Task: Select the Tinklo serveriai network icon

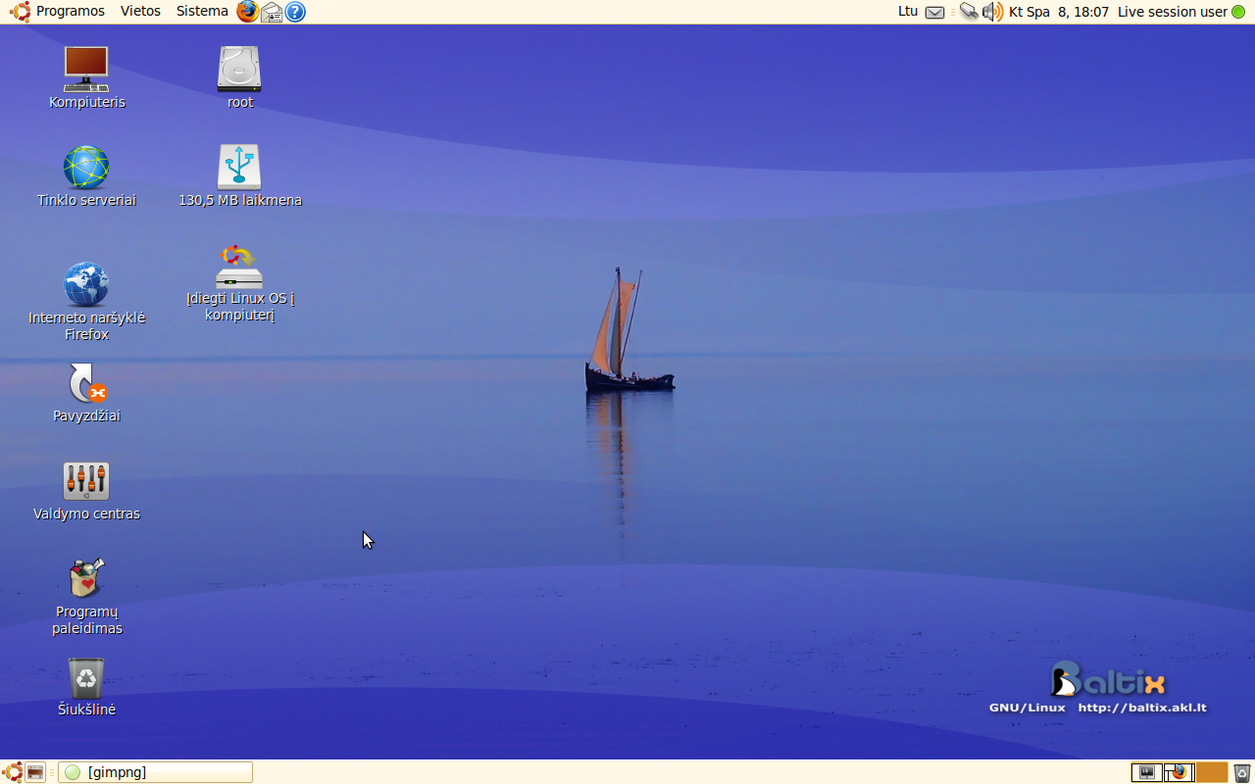Action: (86, 168)
